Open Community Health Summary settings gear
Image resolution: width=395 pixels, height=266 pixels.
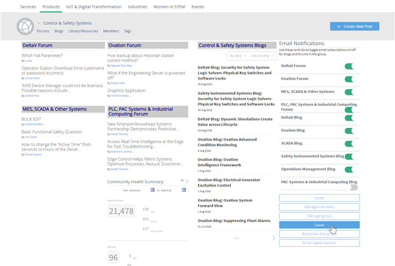pos(182,181)
